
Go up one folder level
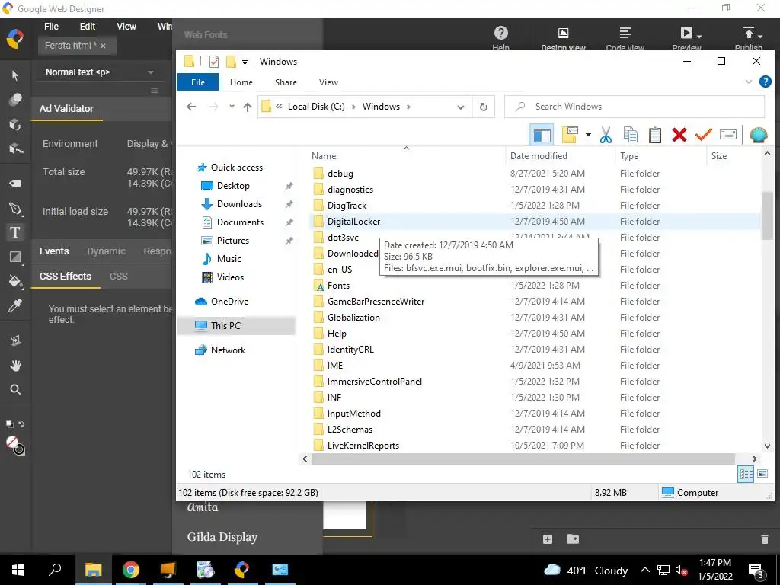248,107
